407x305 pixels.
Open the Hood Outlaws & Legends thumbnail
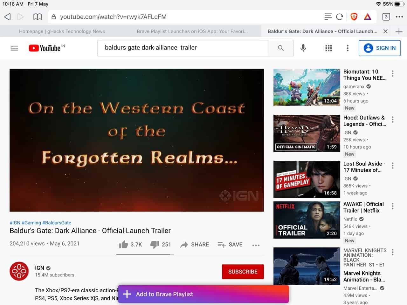tap(307, 133)
